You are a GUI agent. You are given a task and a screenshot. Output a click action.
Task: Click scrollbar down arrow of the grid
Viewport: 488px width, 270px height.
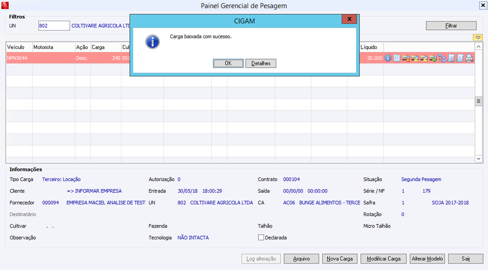(478, 159)
